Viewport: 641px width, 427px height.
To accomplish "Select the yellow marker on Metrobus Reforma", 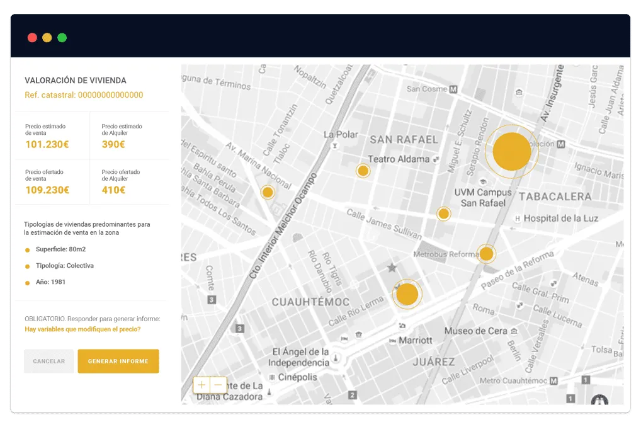I will point(486,254).
